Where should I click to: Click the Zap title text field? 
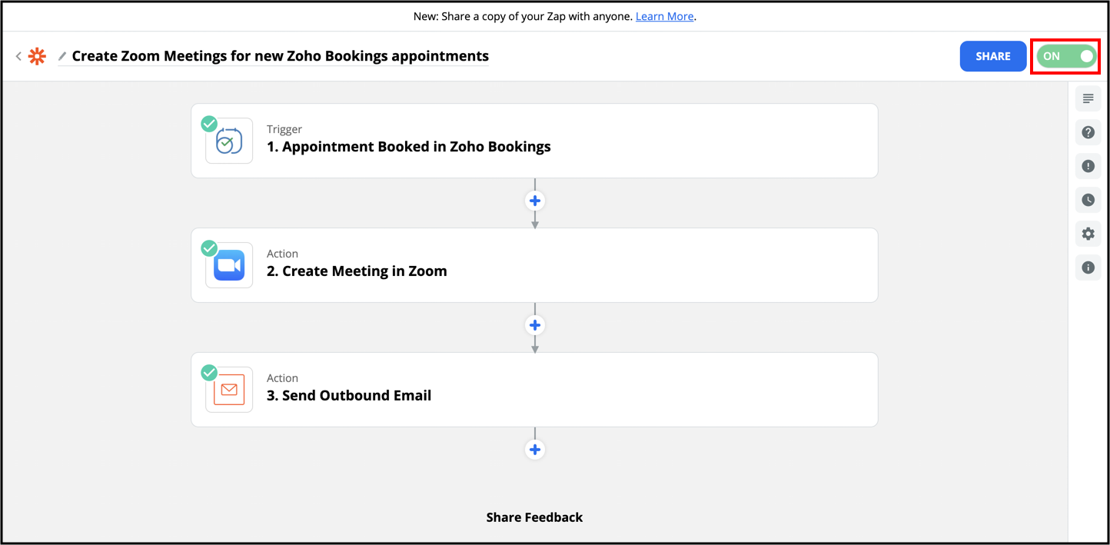(x=280, y=56)
